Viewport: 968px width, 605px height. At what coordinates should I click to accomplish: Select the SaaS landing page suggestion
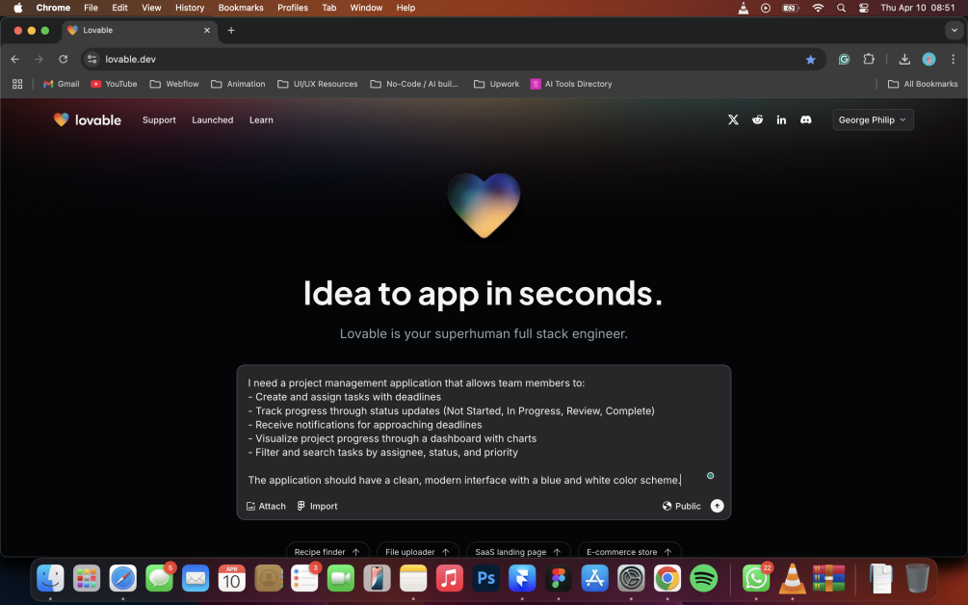(517, 552)
